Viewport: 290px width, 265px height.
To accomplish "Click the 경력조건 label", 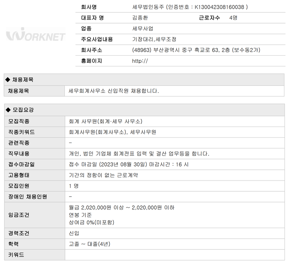I will [x=19, y=233].
